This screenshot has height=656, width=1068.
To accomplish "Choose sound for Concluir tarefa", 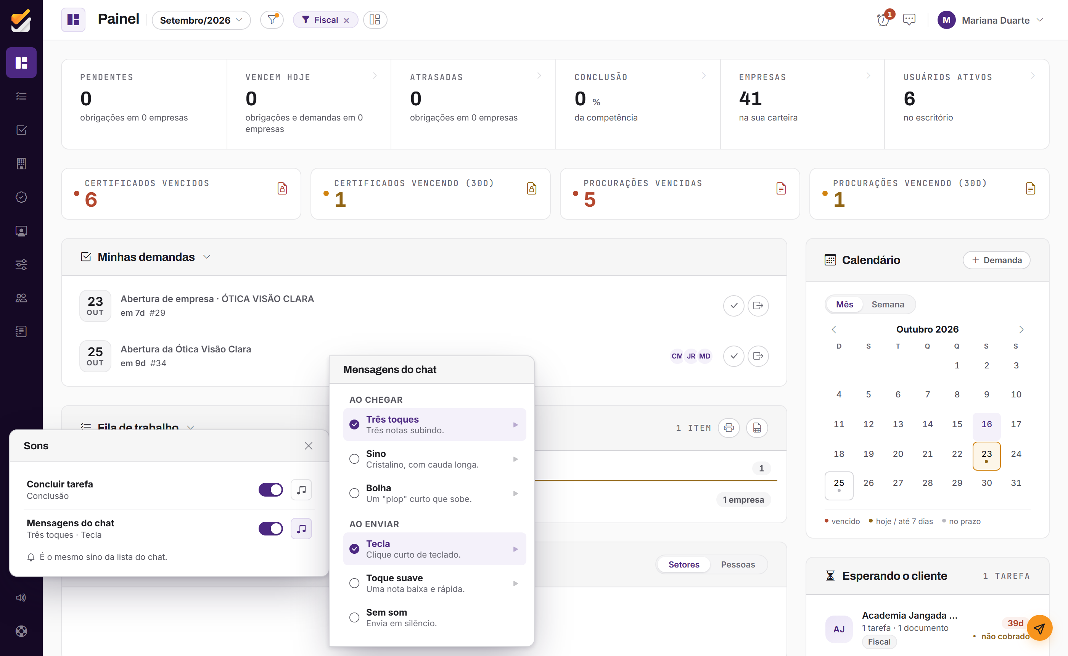I will [x=301, y=490].
